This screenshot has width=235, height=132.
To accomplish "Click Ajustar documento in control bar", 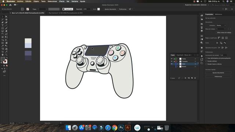I will 110,9.
